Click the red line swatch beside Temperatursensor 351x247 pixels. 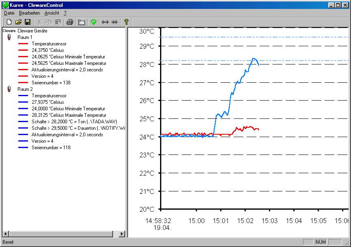pos(23,44)
